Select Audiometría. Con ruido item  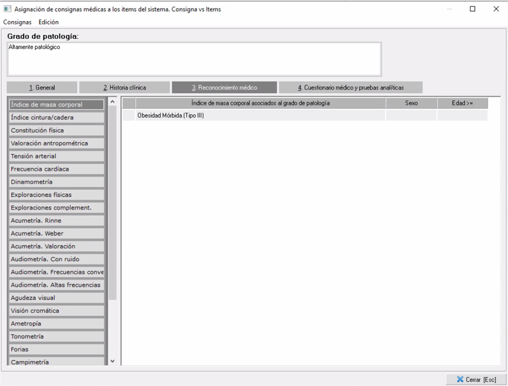coord(56,259)
